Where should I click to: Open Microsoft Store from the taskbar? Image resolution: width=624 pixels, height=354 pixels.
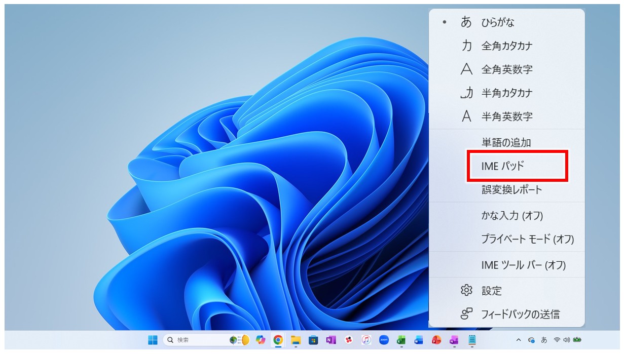click(313, 340)
